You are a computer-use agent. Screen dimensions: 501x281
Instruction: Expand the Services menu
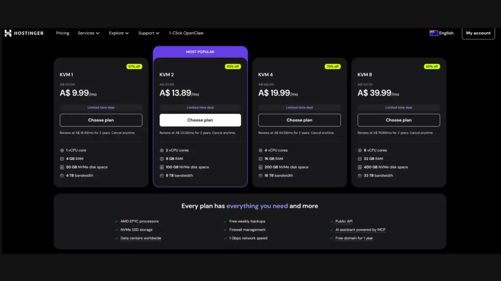pyautogui.click(x=89, y=33)
